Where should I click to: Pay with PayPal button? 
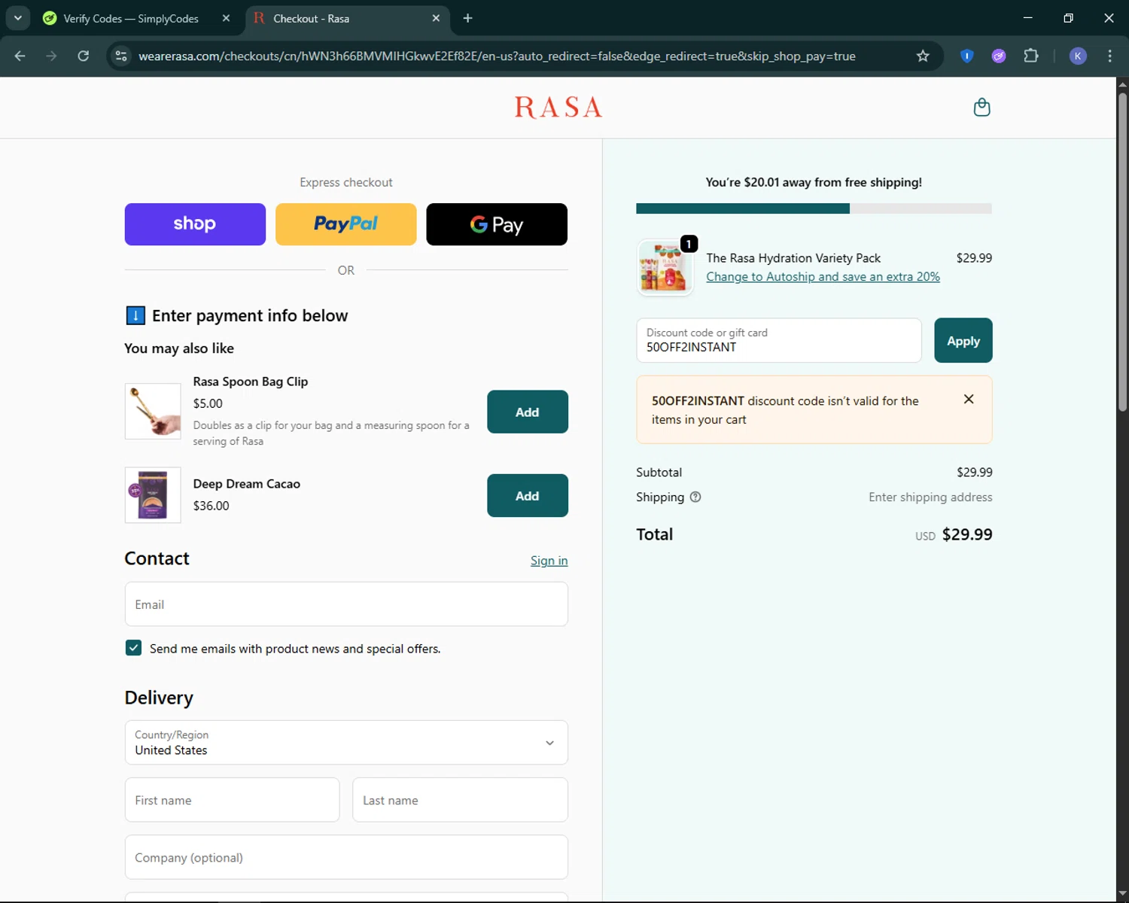pyautogui.click(x=346, y=224)
